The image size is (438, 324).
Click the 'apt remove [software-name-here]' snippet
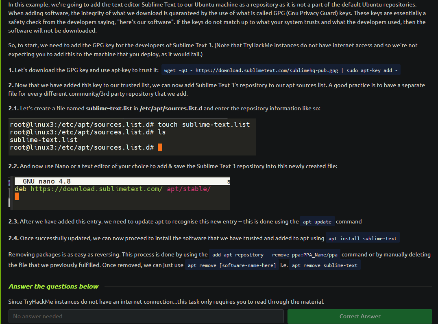point(231,265)
